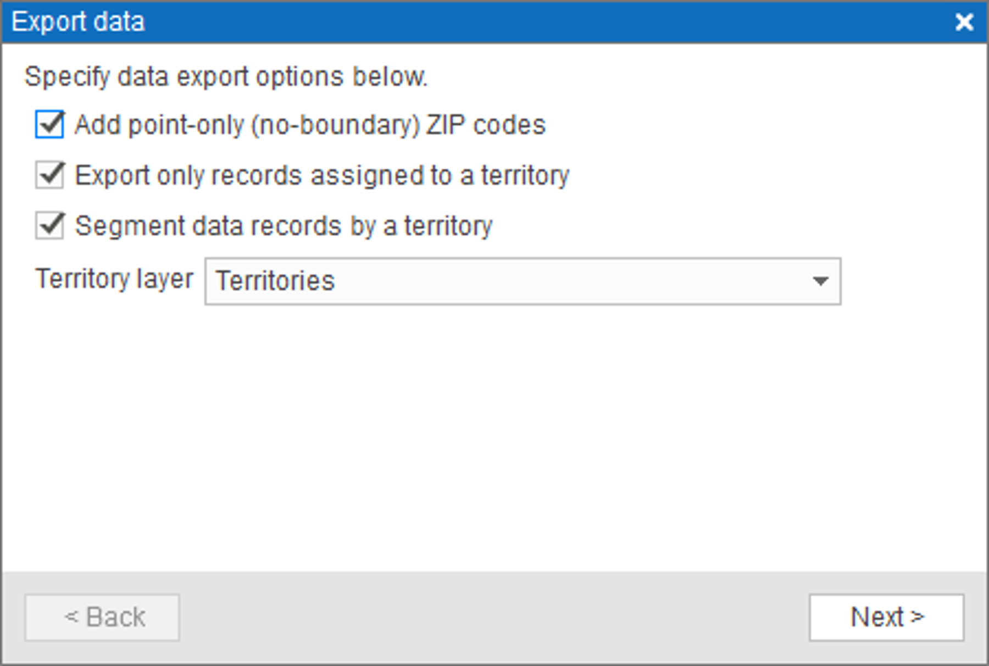
Task: Close the Export data dialog
Action: [x=964, y=22]
